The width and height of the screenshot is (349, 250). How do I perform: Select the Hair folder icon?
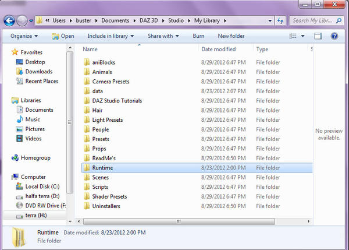[87, 110]
